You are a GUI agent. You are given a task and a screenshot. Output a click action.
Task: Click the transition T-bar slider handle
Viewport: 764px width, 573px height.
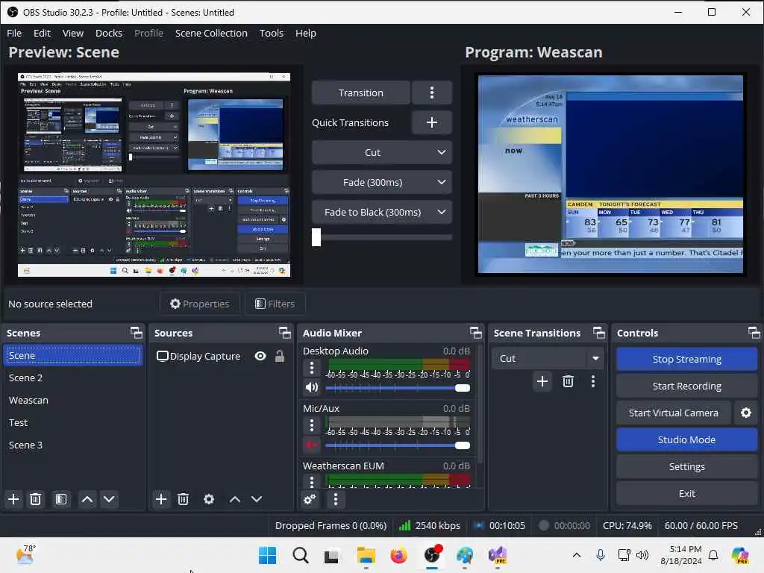[x=316, y=237]
